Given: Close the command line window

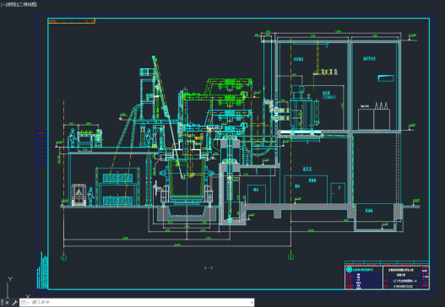Looking at the screenshot, I should coord(7,303).
